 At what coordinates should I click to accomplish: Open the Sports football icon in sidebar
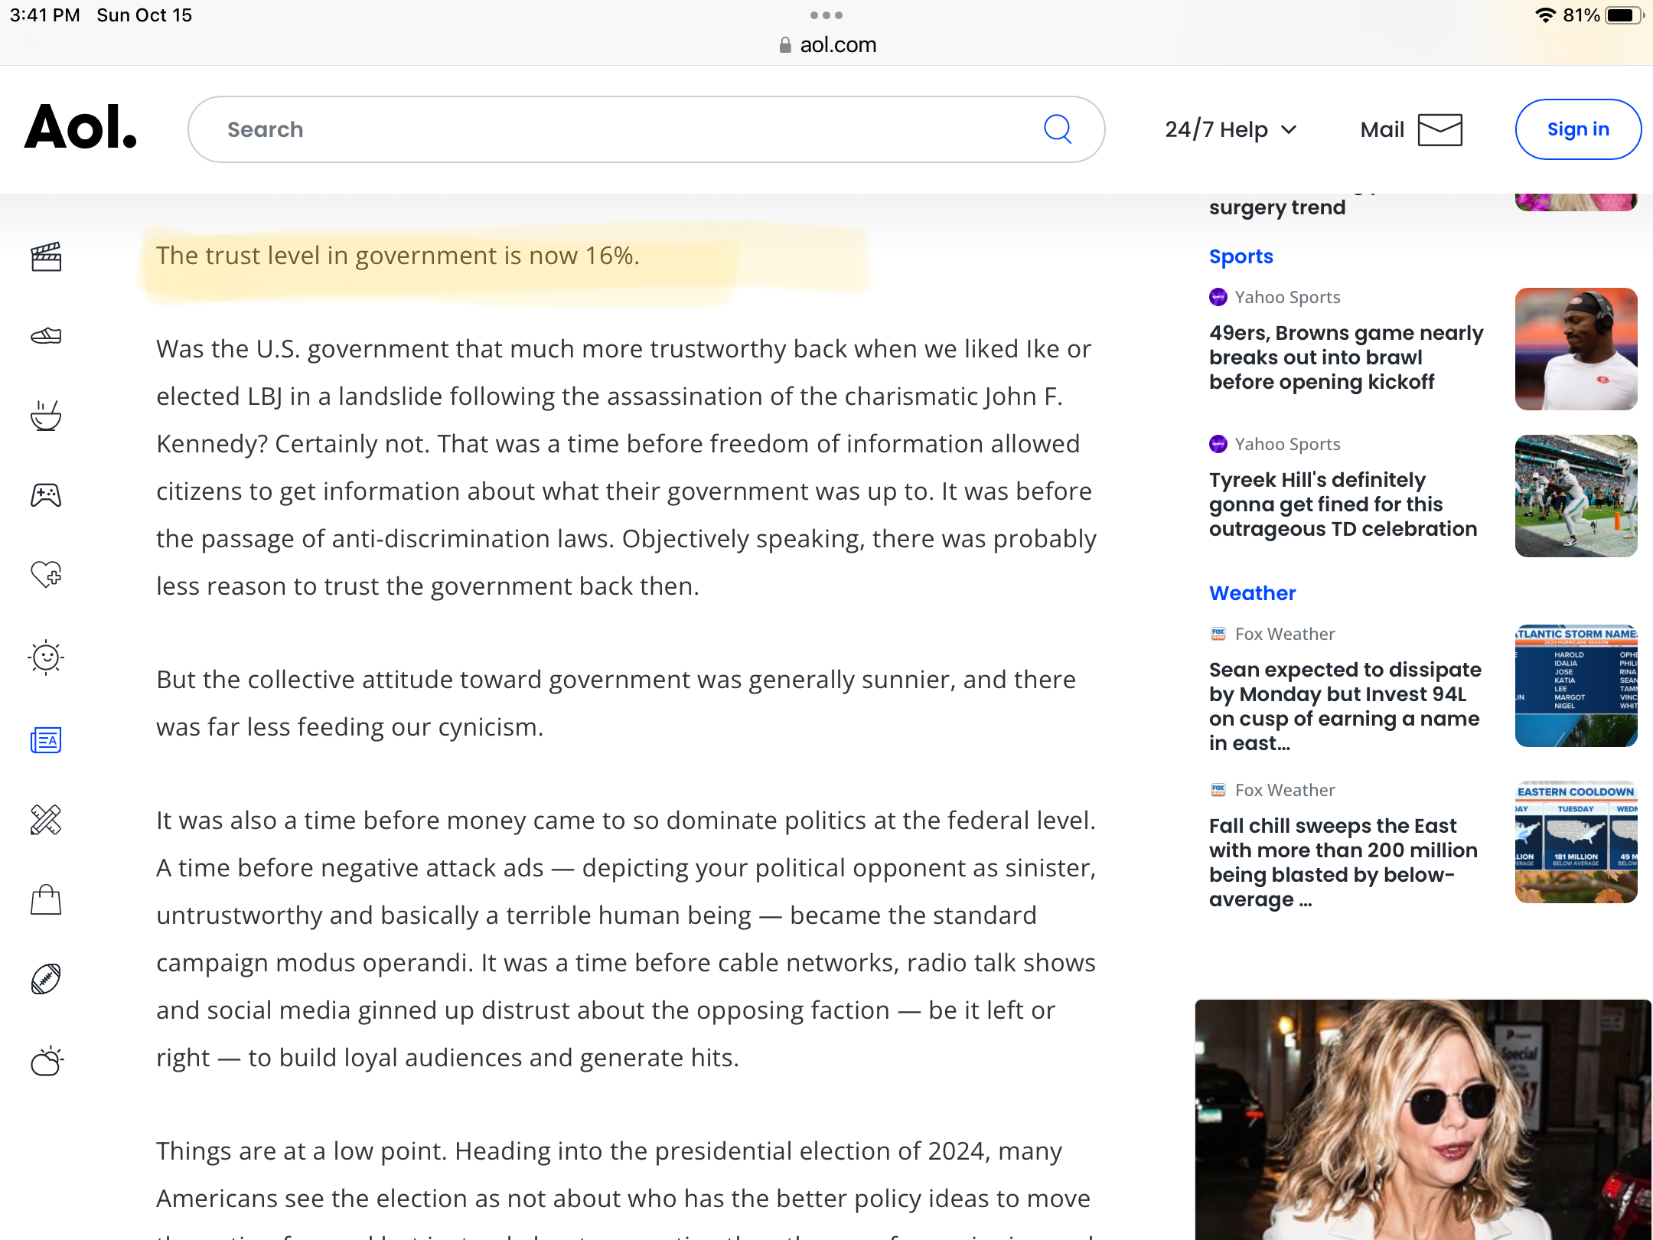point(46,979)
